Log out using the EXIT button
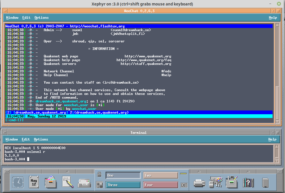The image size is (285, 193). click(x=184, y=185)
